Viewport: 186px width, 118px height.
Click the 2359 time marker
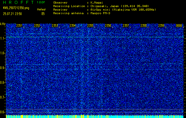coord(161,26)
